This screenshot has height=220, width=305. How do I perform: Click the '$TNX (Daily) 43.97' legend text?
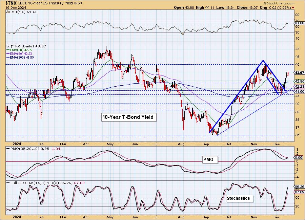(x=28, y=46)
